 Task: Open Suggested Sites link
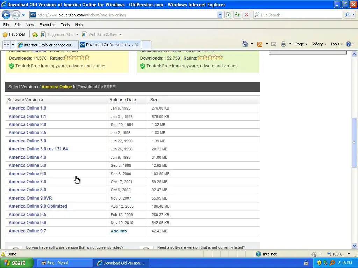59,35
